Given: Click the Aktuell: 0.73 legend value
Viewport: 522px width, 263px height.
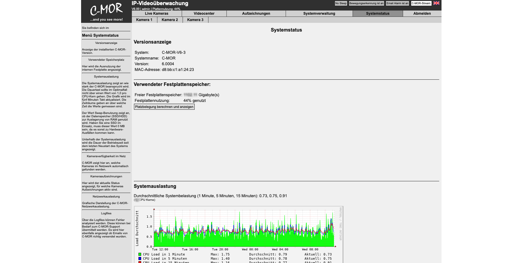Looking at the screenshot, I should [x=318, y=254].
